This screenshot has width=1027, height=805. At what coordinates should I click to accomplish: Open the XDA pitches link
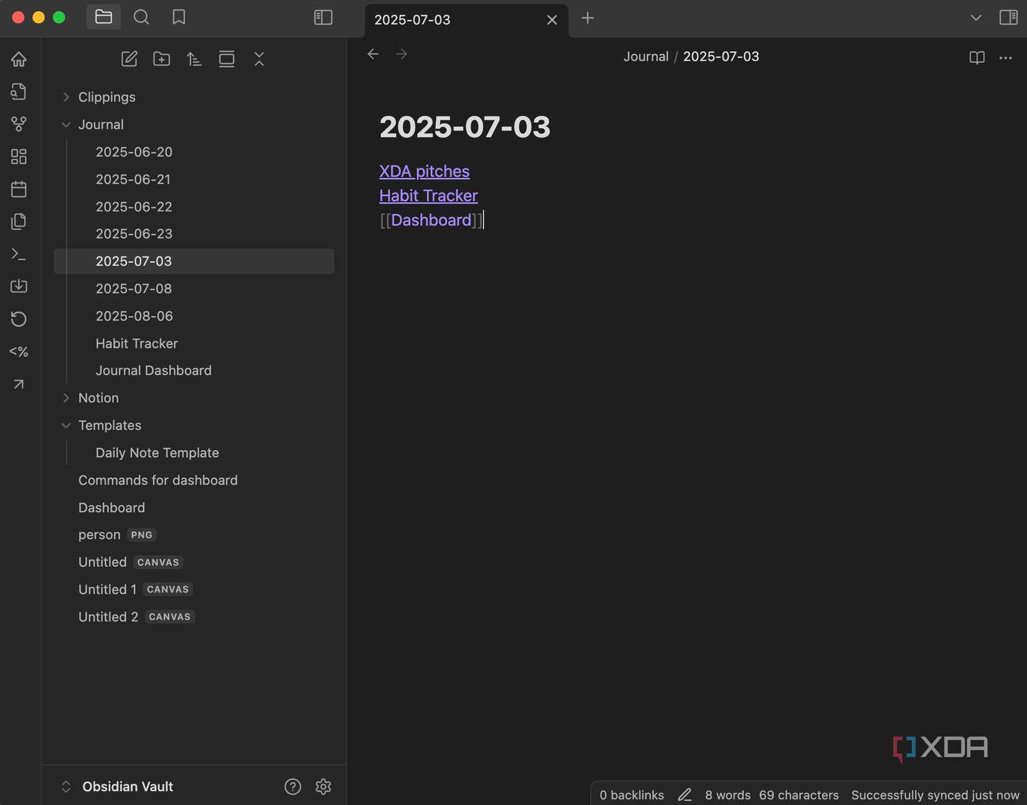point(424,171)
